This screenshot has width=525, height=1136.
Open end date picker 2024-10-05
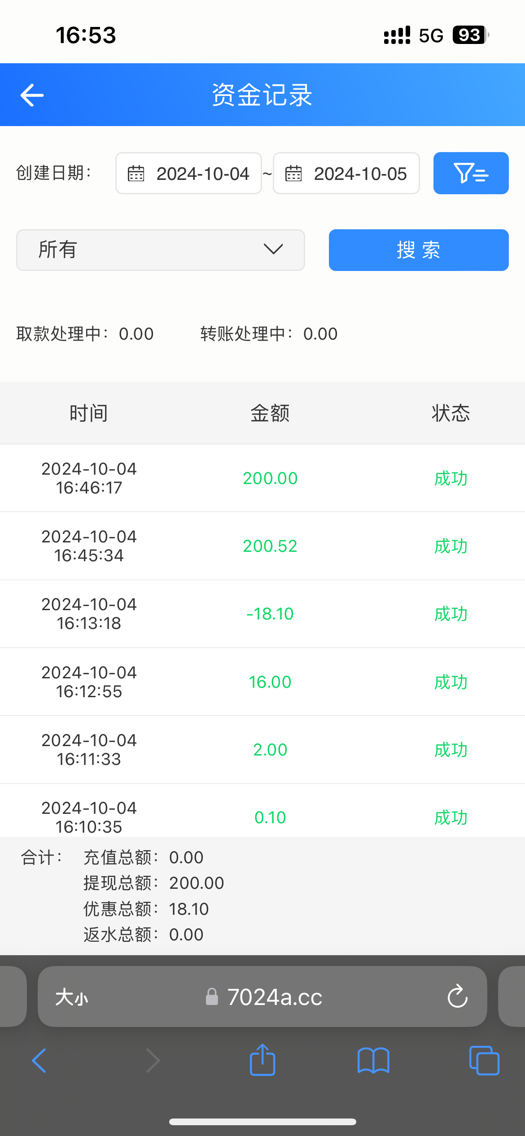pyautogui.click(x=360, y=174)
